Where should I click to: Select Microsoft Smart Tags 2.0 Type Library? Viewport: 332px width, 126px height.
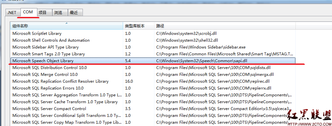153,54
